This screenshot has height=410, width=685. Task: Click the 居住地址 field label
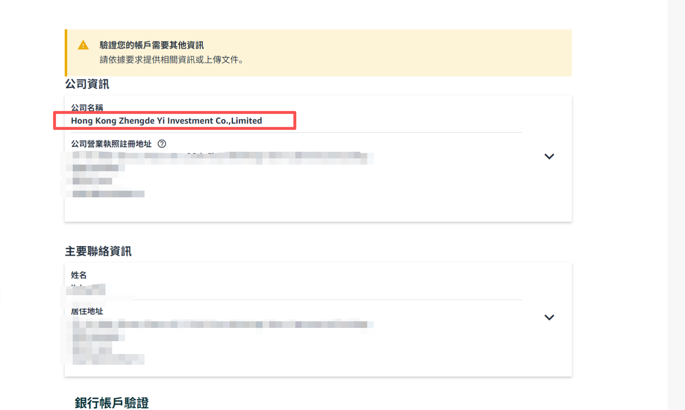point(87,311)
